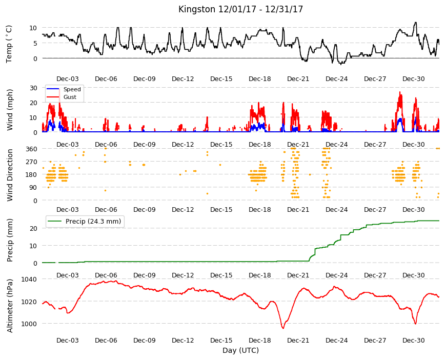Click the 1040 tick on altimeter axis

coord(29,280)
